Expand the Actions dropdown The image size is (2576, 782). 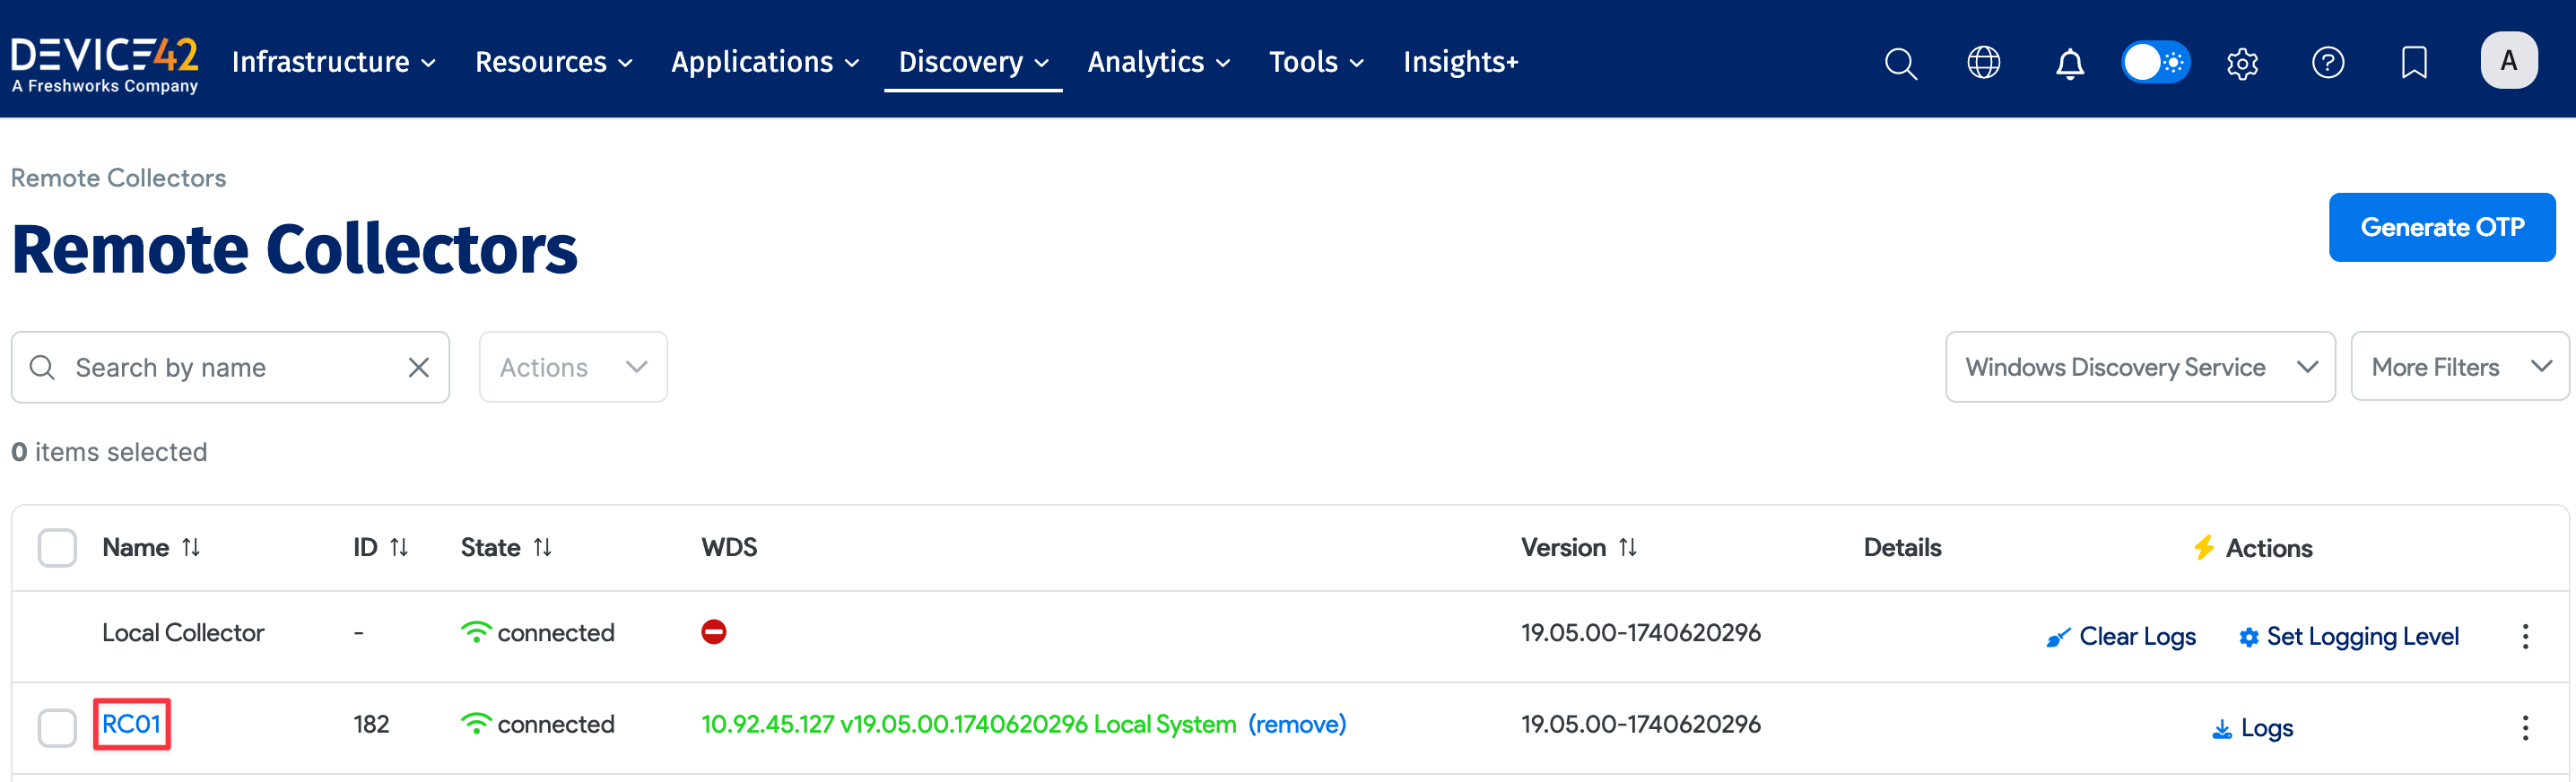pyautogui.click(x=572, y=368)
